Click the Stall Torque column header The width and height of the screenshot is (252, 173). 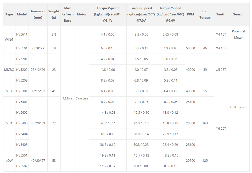[205, 14]
